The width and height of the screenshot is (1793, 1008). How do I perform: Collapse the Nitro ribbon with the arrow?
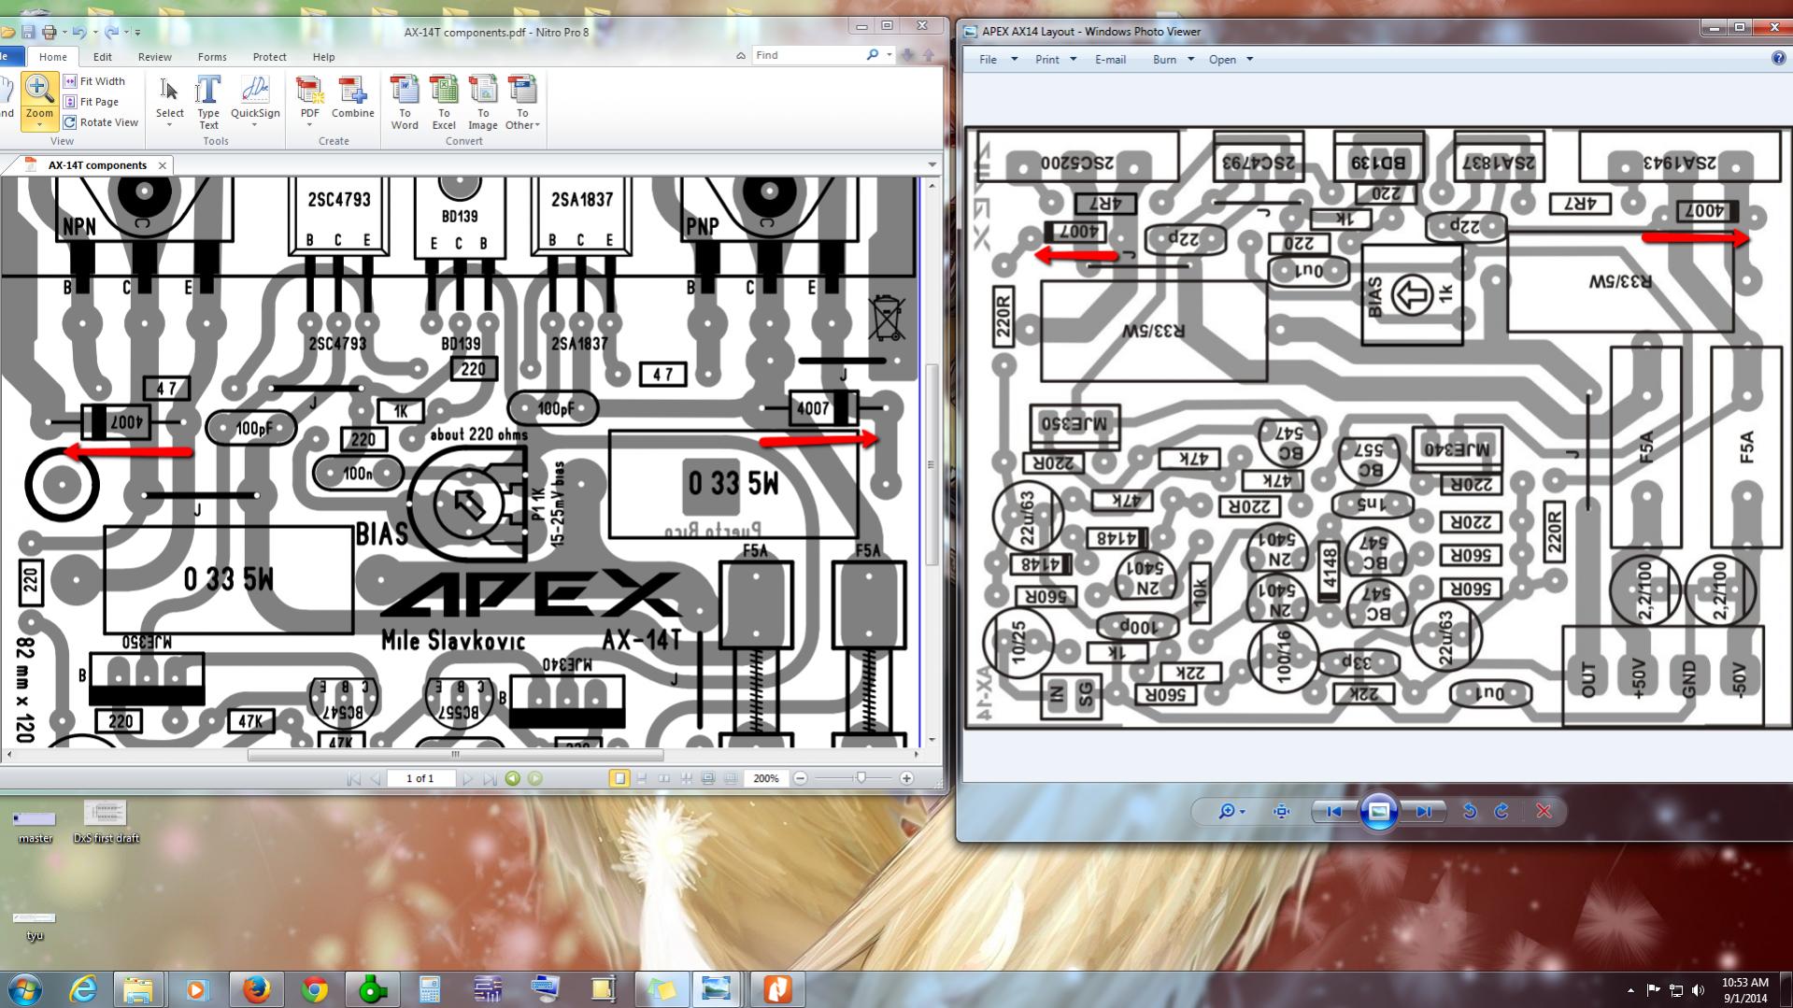(741, 56)
